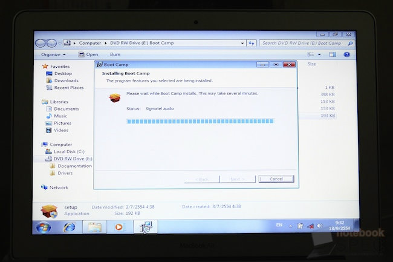The height and width of the screenshot is (262, 393).
Task: Click the setup application icon in details pane
Action: pos(49,211)
